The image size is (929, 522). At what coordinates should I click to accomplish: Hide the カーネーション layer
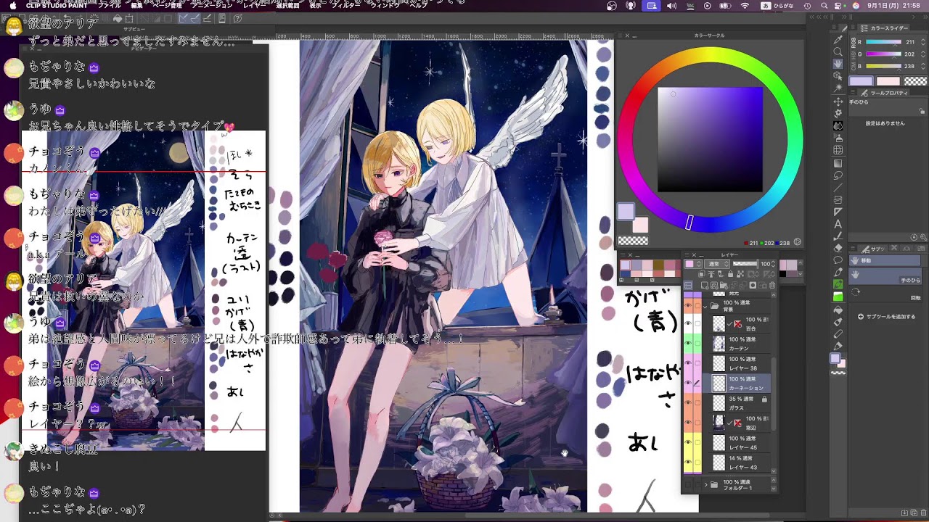(x=688, y=383)
